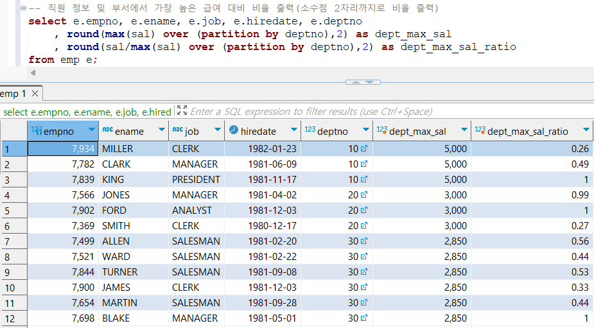Select the MILLER name cell

coord(134,148)
